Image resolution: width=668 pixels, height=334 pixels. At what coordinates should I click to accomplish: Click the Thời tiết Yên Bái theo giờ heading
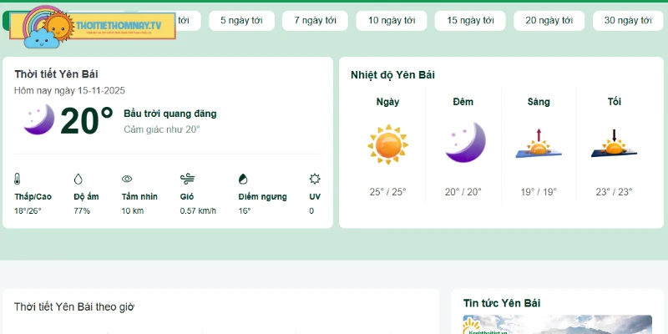[74, 306]
